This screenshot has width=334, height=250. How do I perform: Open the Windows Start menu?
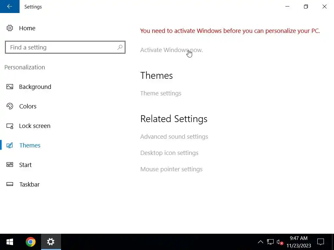9,242
